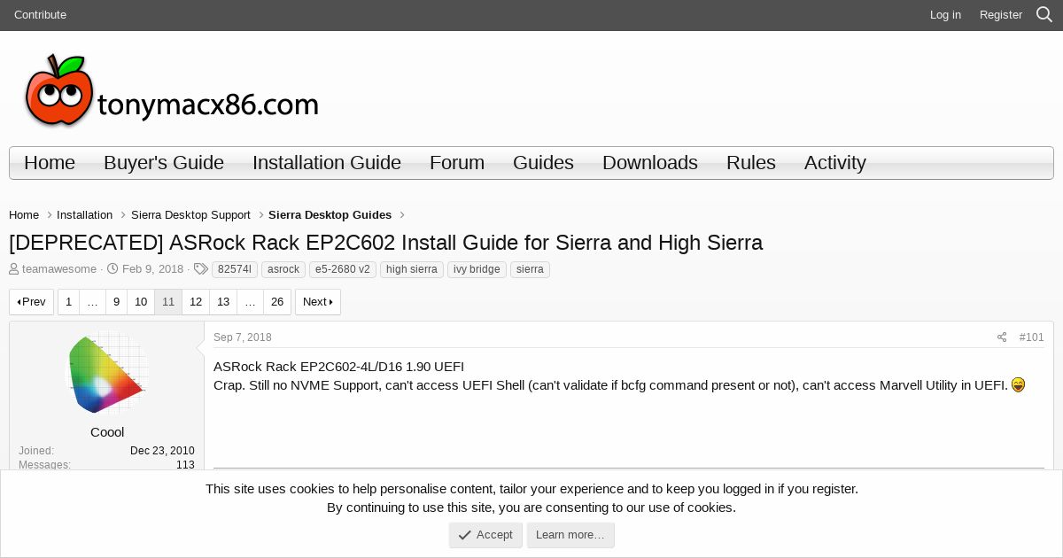Click Contribute in the top bar
Viewport: 1063px width, 558px height.
pos(40,15)
